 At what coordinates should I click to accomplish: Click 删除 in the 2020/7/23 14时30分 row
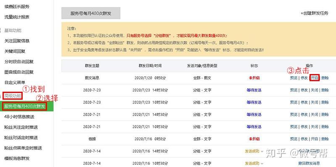point(325,90)
